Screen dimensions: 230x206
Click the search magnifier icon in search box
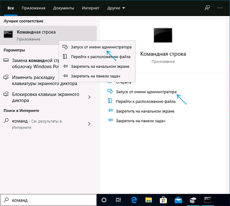[x=6, y=200]
